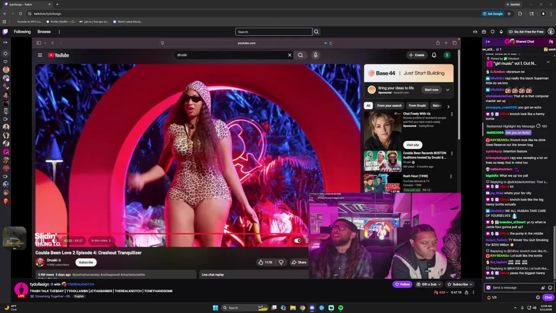Image resolution: width=556 pixels, height=313 pixels.
Task: Reload the browser page
Action: [x=20, y=13]
